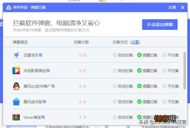Click the 央视影音推送 app icon
190x128 pixels.
(16, 71)
